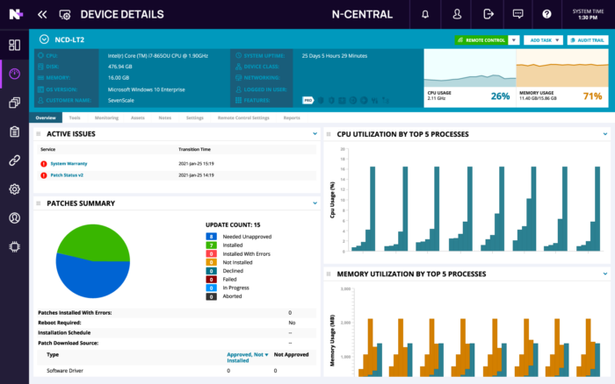
Task: Open the Reports tab
Action: pos(292,117)
